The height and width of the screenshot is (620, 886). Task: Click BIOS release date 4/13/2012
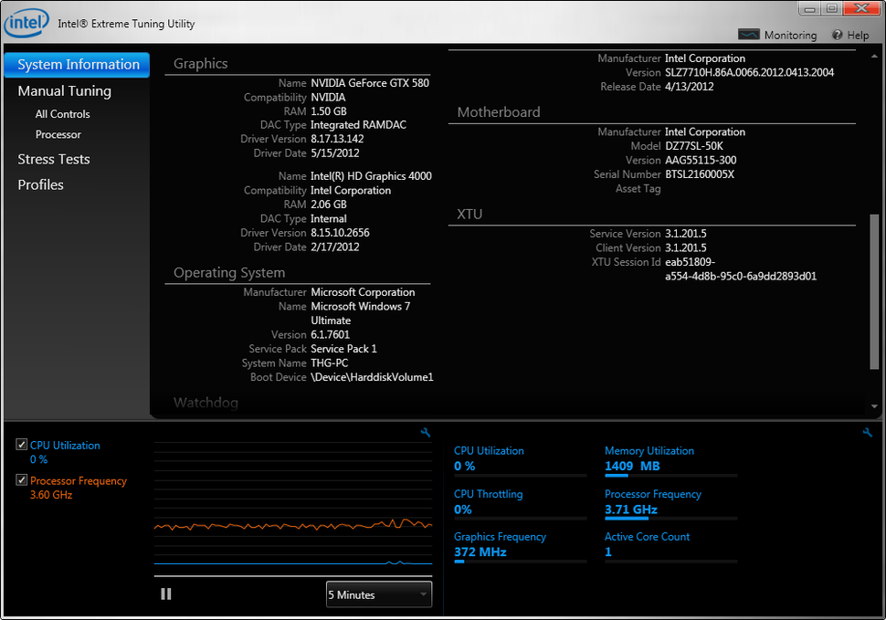tap(690, 87)
